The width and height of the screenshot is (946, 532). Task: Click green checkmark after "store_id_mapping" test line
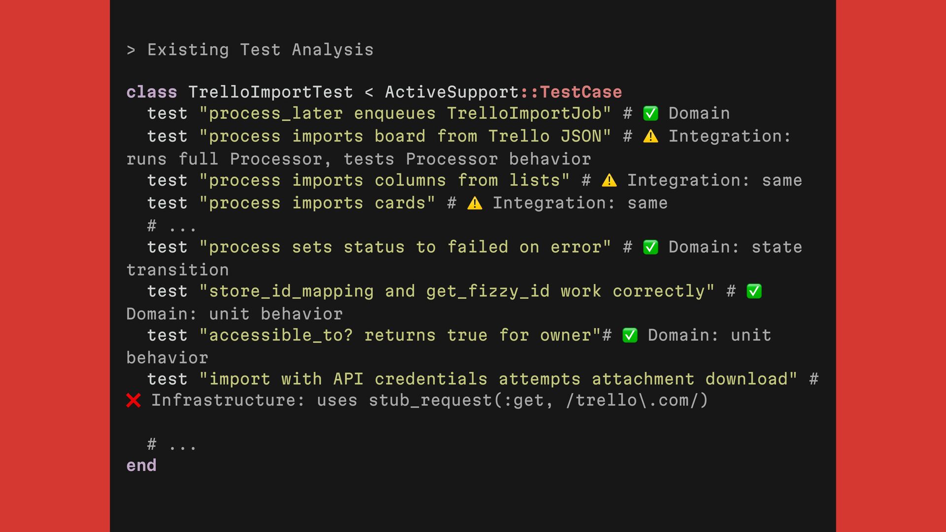pyautogui.click(x=754, y=292)
